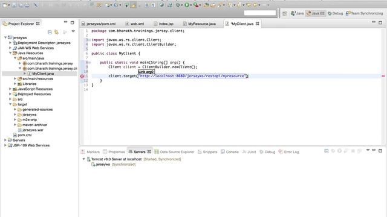Screen dimensions: 387x217
Task: Click the red error mark in overview ruler
Action: pyautogui.click(x=383, y=77)
